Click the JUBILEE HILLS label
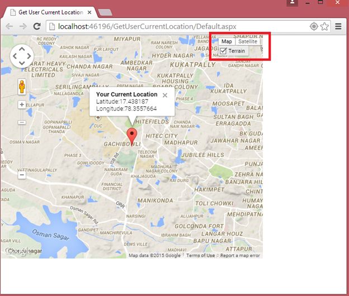The height and width of the screenshot is (296, 349). click(203, 155)
